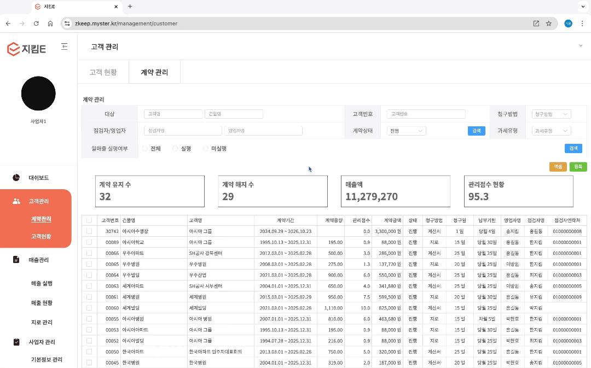591x368 pixels.
Task: Expand the 과세유형 dropdown
Action: click(x=551, y=131)
